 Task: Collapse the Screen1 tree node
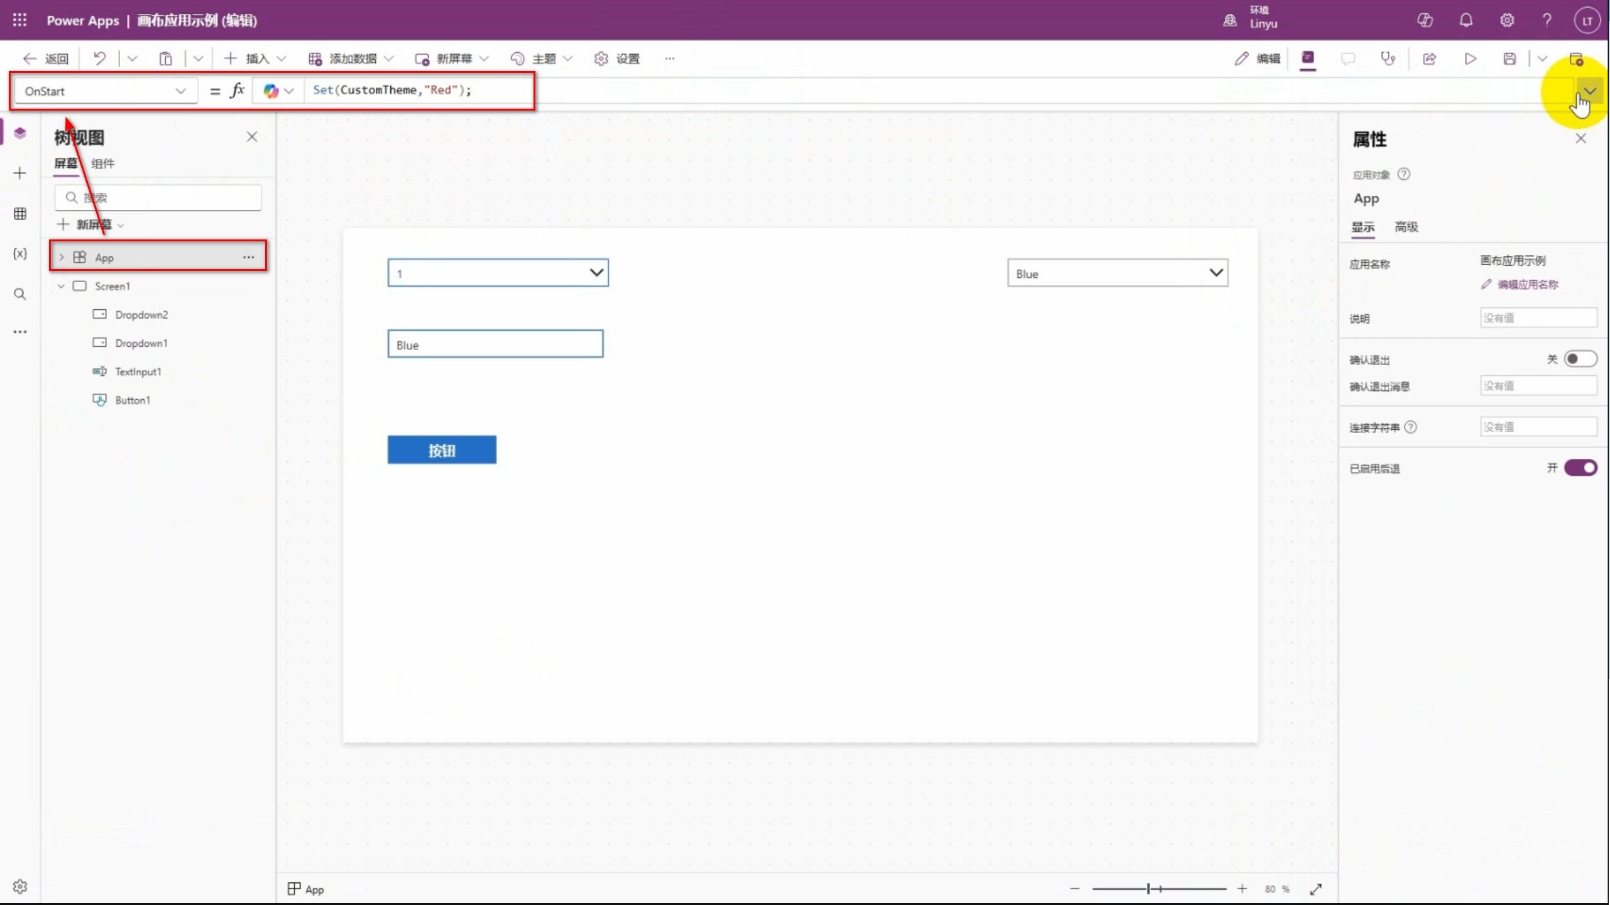point(62,286)
